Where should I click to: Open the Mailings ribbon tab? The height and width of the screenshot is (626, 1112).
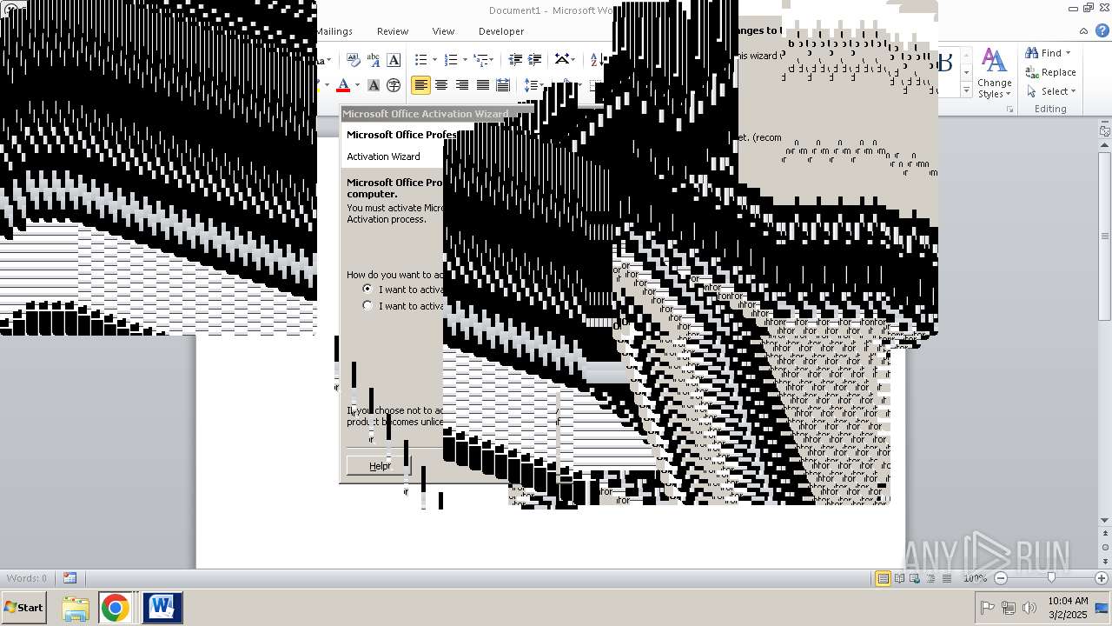coord(334,31)
